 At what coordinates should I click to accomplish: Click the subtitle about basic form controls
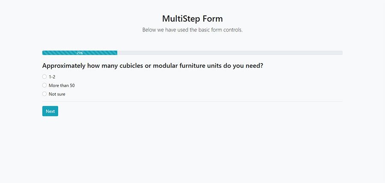click(x=192, y=30)
